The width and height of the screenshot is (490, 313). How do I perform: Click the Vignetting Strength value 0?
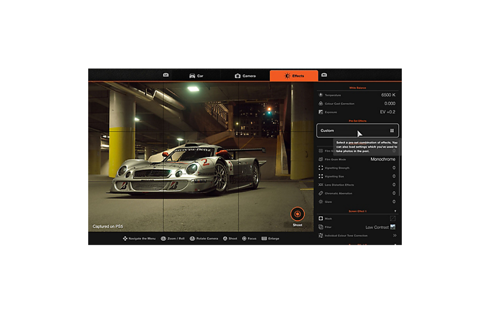pyautogui.click(x=394, y=168)
